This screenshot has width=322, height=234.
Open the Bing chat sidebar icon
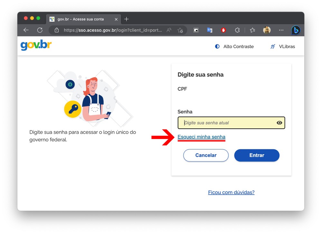(x=296, y=30)
